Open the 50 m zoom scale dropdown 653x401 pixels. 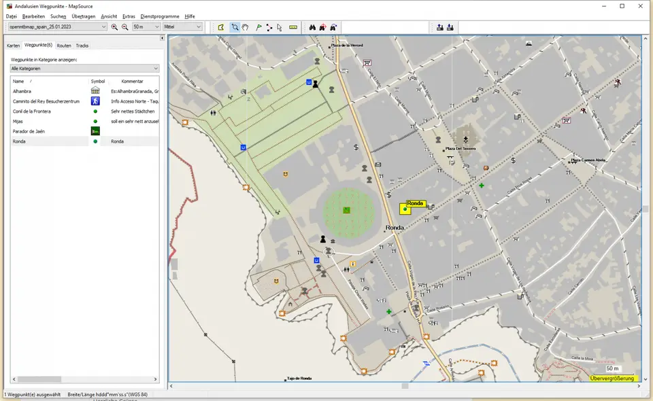pyautogui.click(x=146, y=27)
